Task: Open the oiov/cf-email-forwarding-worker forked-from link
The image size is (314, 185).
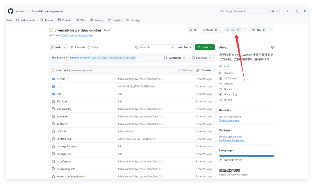Action: (x=77, y=35)
